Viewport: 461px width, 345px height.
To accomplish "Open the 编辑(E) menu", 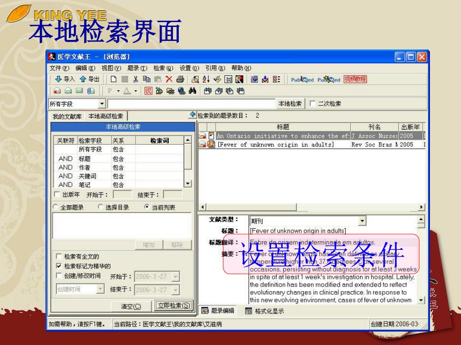I will [85, 68].
